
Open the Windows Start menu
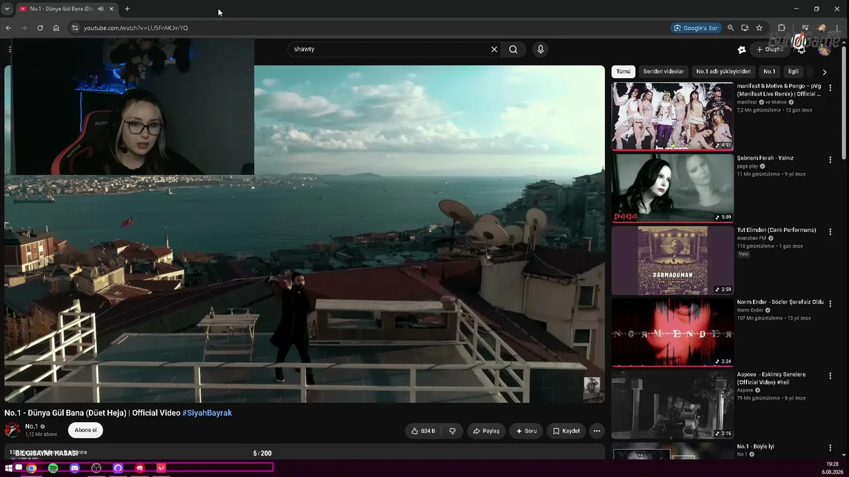click(x=8, y=468)
